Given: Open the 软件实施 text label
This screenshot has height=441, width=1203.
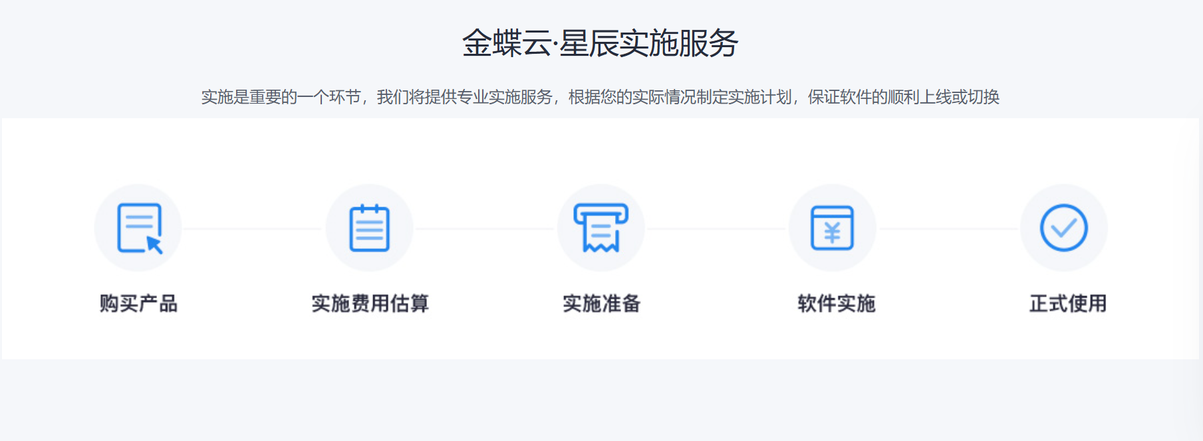Looking at the screenshot, I should [836, 304].
